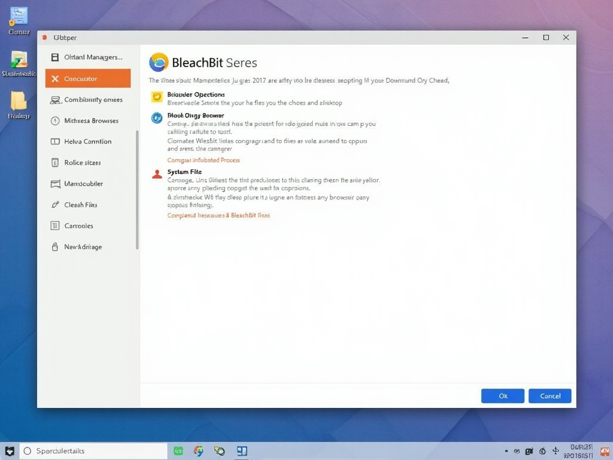Click the Rolice sicees trash icon
This screenshot has height=460, width=613.
tap(55, 163)
